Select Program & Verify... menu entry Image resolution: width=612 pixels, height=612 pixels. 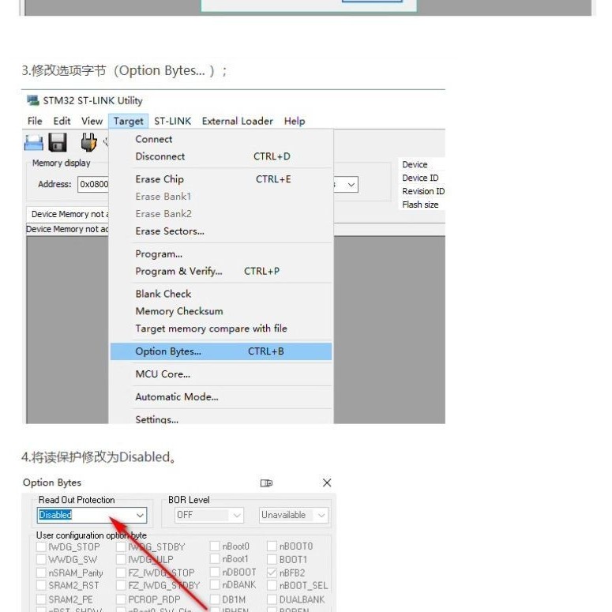coord(221,272)
